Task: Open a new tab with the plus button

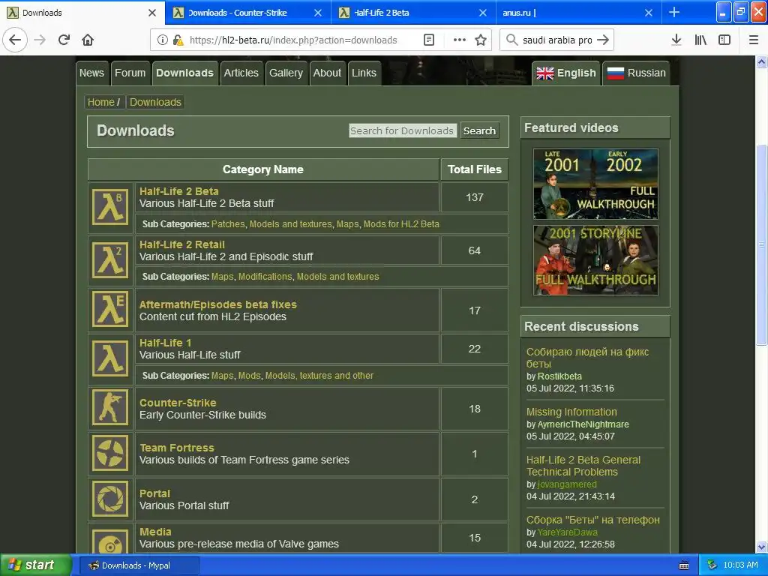Action: (674, 12)
